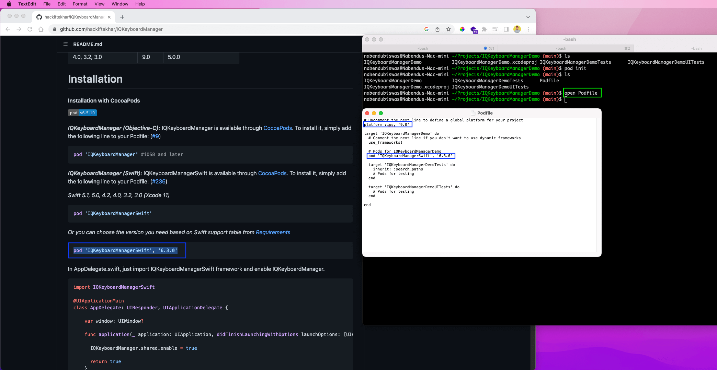Image resolution: width=717 pixels, height=370 pixels.
Task: Open the media controls playlist icon
Action: click(495, 29)
